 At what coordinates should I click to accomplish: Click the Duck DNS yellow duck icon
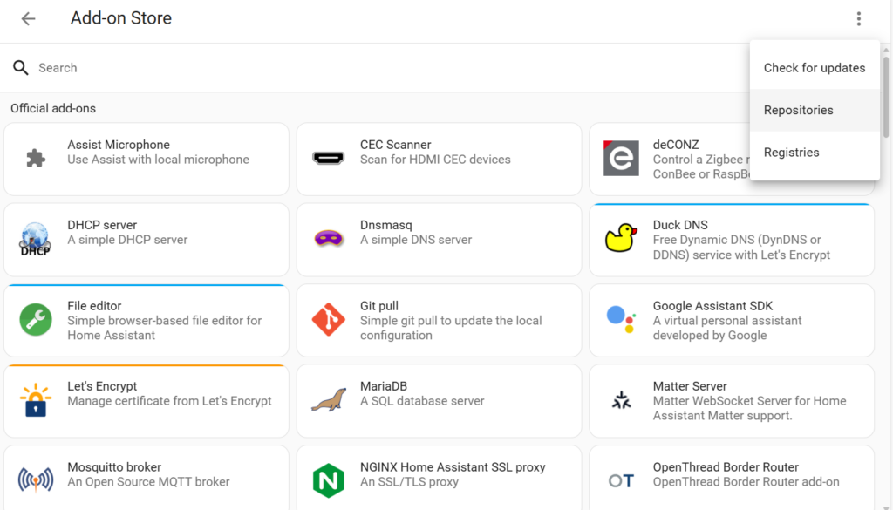coord(621,238)
